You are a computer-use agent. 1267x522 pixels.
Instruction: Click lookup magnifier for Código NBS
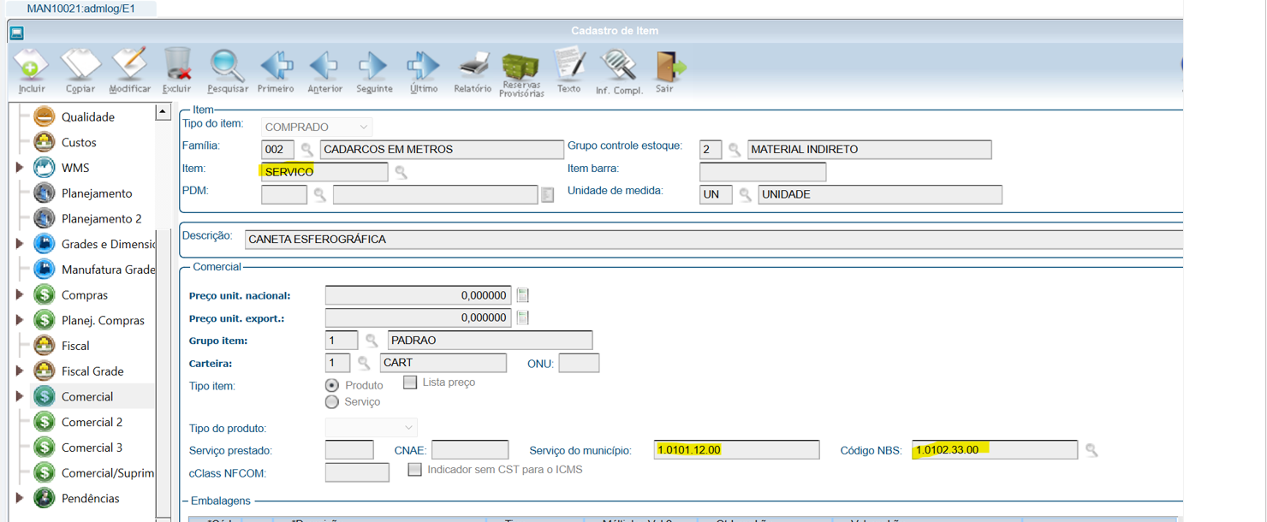pos(1092,449)
